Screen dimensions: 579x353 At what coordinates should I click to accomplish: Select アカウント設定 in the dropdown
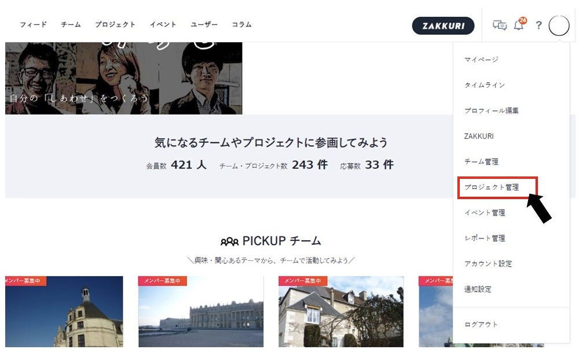coord(489,263)
